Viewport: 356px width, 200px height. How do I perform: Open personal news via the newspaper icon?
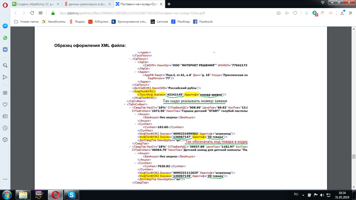click(5, 116)
